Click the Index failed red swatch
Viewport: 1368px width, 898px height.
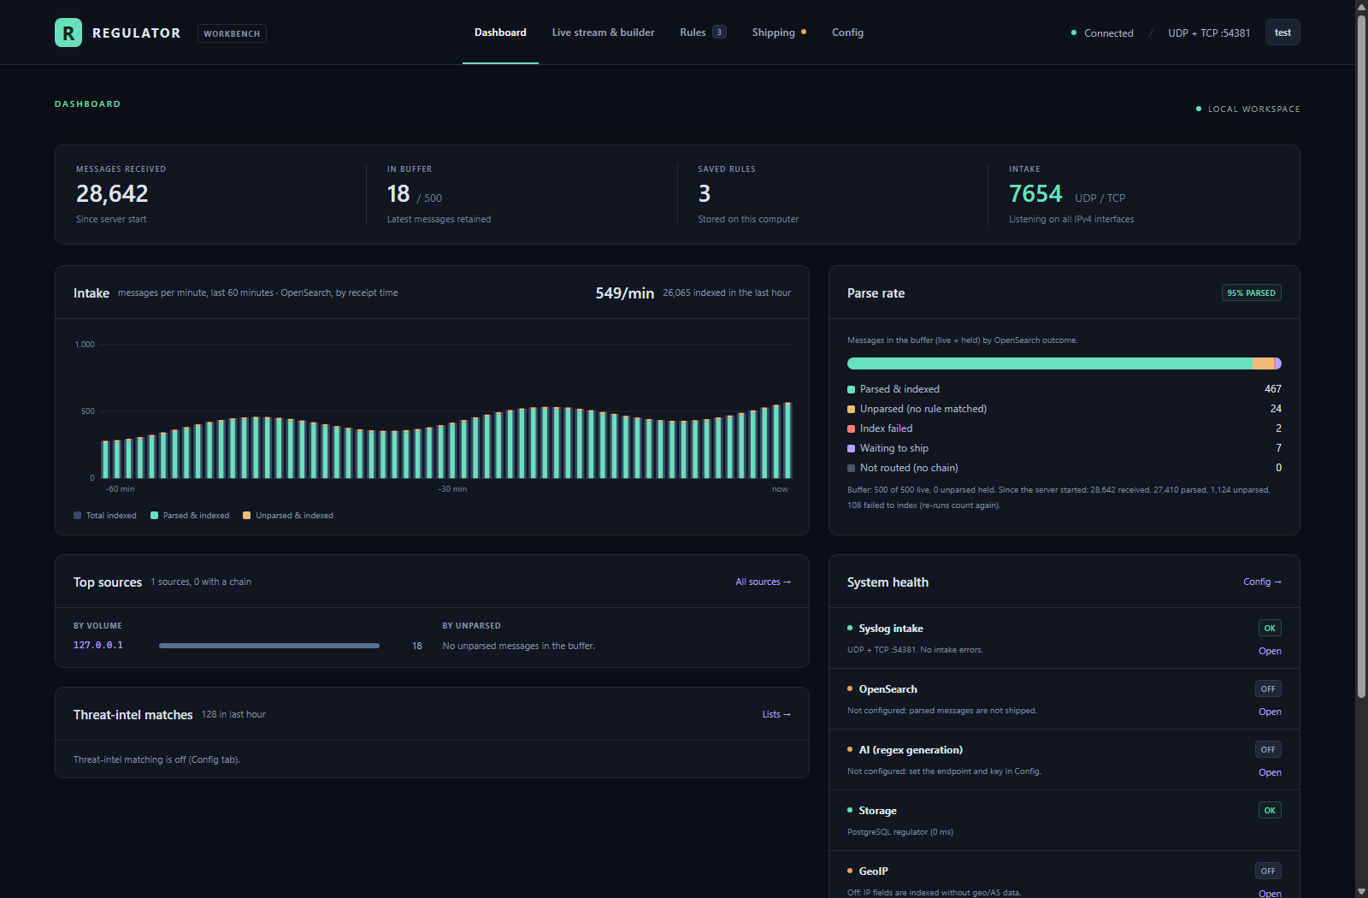point(851,428)
